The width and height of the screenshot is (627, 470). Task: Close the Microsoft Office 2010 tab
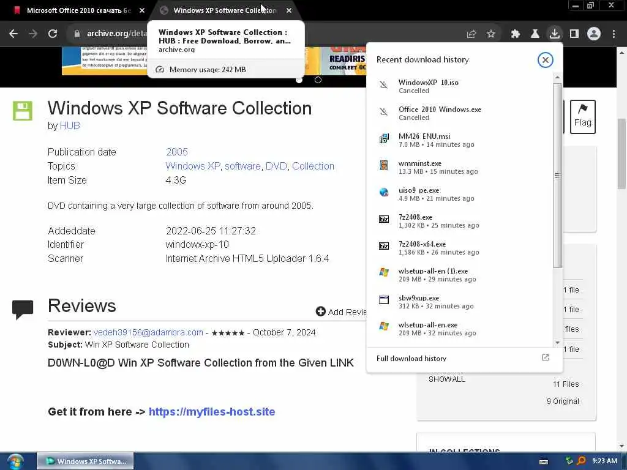[x=142, y=10]
